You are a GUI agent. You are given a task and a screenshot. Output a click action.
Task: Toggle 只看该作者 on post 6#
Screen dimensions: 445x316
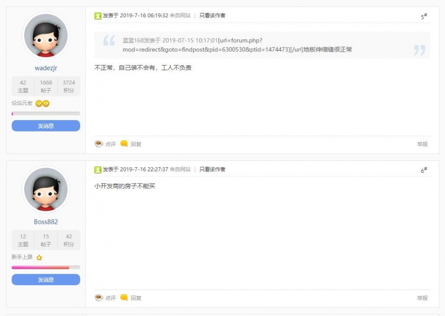212,169
